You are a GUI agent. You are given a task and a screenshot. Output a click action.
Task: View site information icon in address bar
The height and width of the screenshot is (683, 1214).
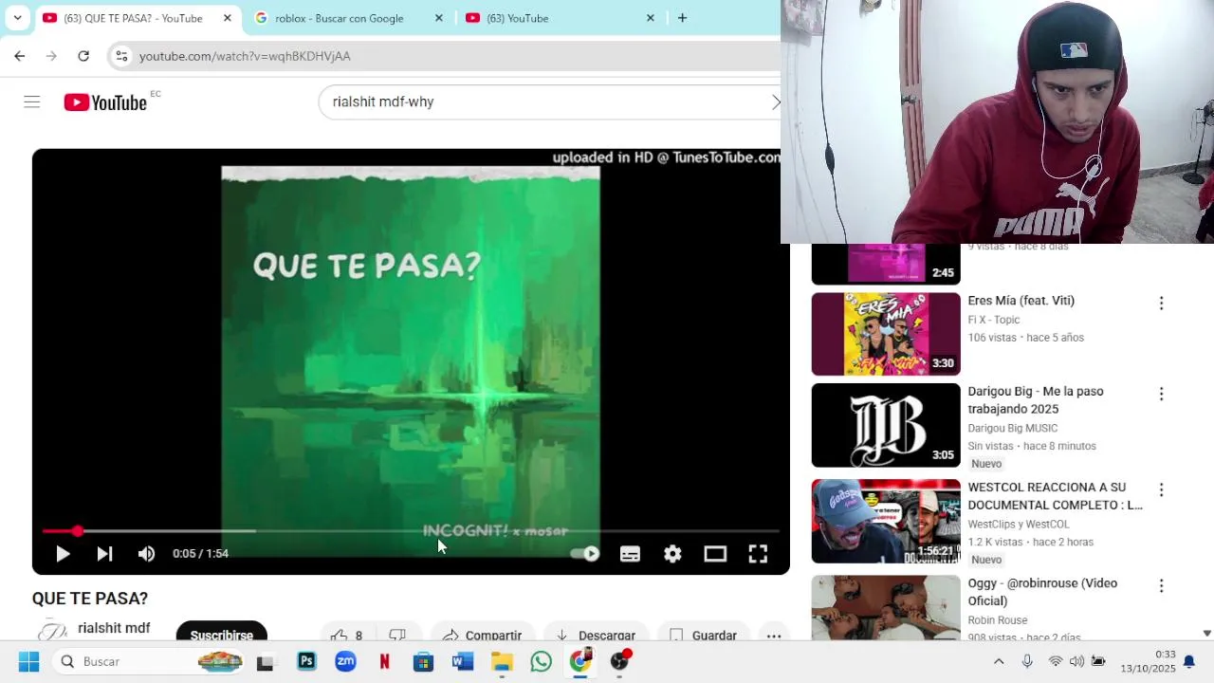click(121, 56)
